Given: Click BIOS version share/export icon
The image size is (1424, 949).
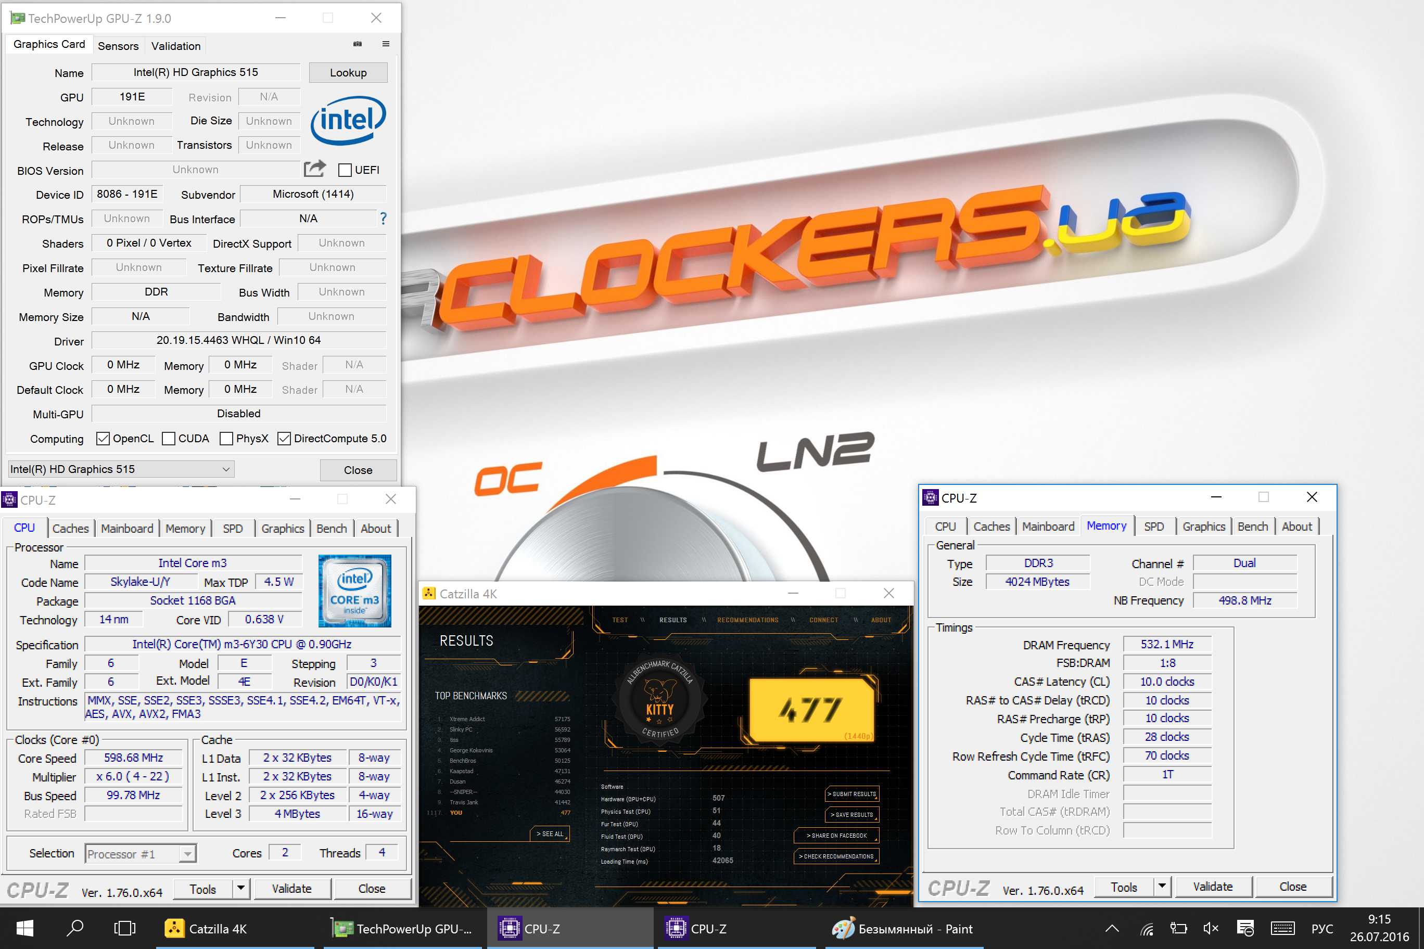Looking at the screenshot, I should tap(314, 169).
